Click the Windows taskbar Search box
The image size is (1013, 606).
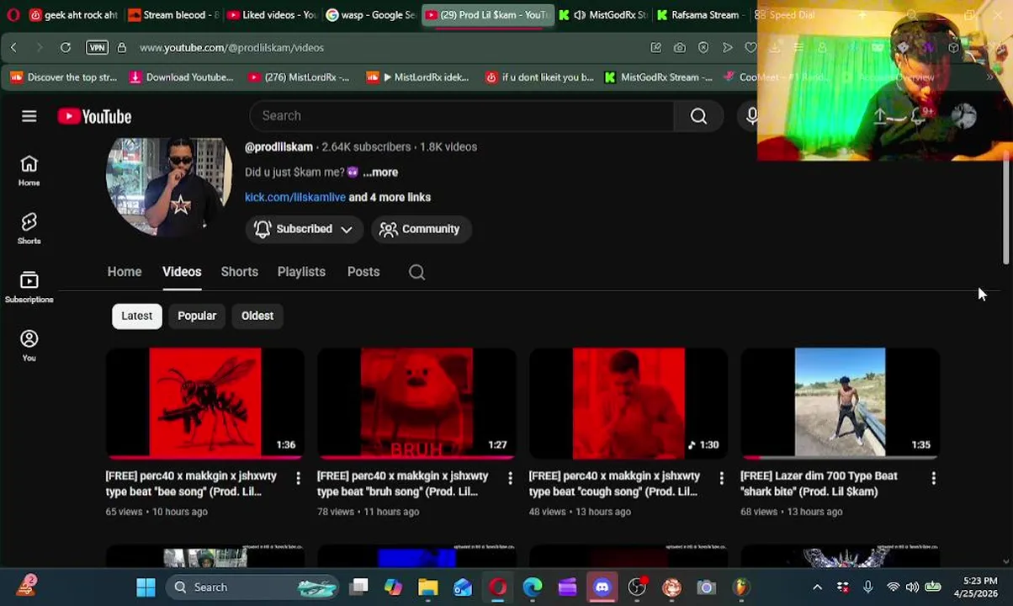point(251,587)
